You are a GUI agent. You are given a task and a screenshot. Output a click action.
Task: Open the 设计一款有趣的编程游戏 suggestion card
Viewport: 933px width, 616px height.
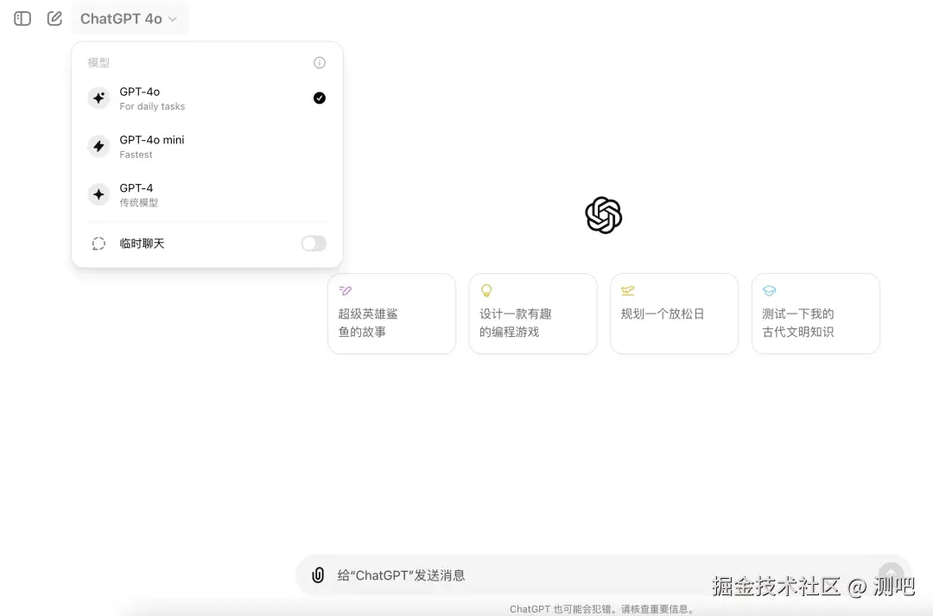[x=533, y=314]
